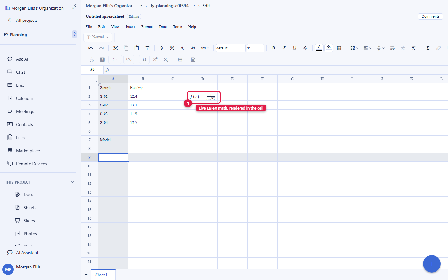Click the cut scissors icon
The height and width of the screenshot is (280, 448).
click(115, 48)
